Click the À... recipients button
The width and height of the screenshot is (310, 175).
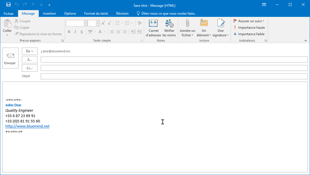30,60
